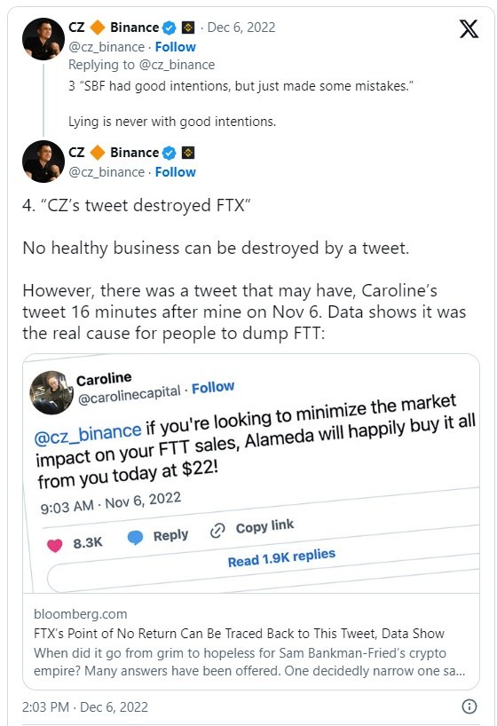Open the info icon beside the tweet date
Image resolution: width=497 pixels, height=726 pixels.
(x=469, y=706)
